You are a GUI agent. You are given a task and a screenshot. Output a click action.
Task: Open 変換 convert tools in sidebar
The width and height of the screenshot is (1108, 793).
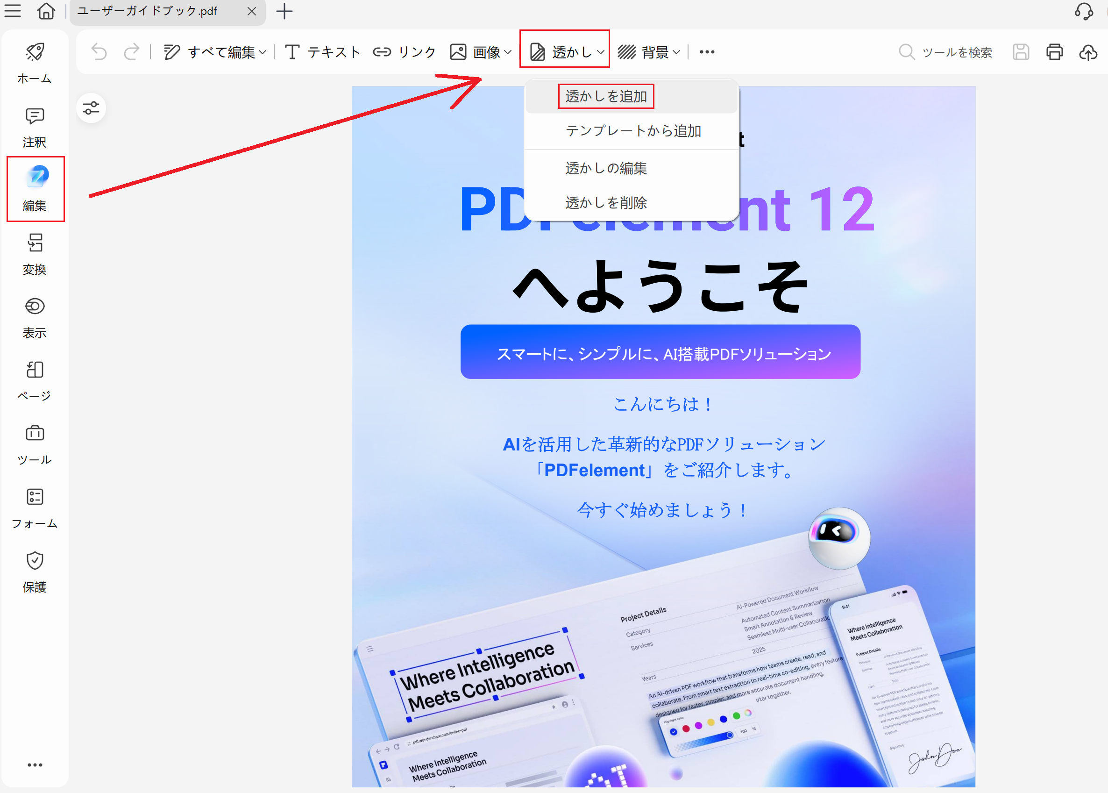(x=35, y=254)
